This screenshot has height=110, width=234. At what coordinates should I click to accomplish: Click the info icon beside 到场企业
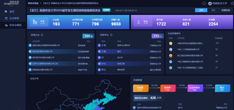point(42,35)
